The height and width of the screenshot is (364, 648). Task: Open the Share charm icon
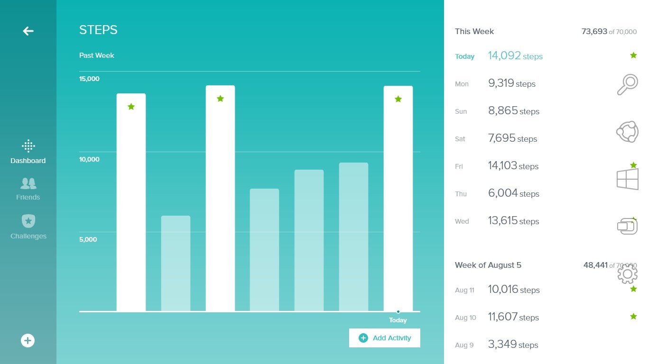(627, 132)
